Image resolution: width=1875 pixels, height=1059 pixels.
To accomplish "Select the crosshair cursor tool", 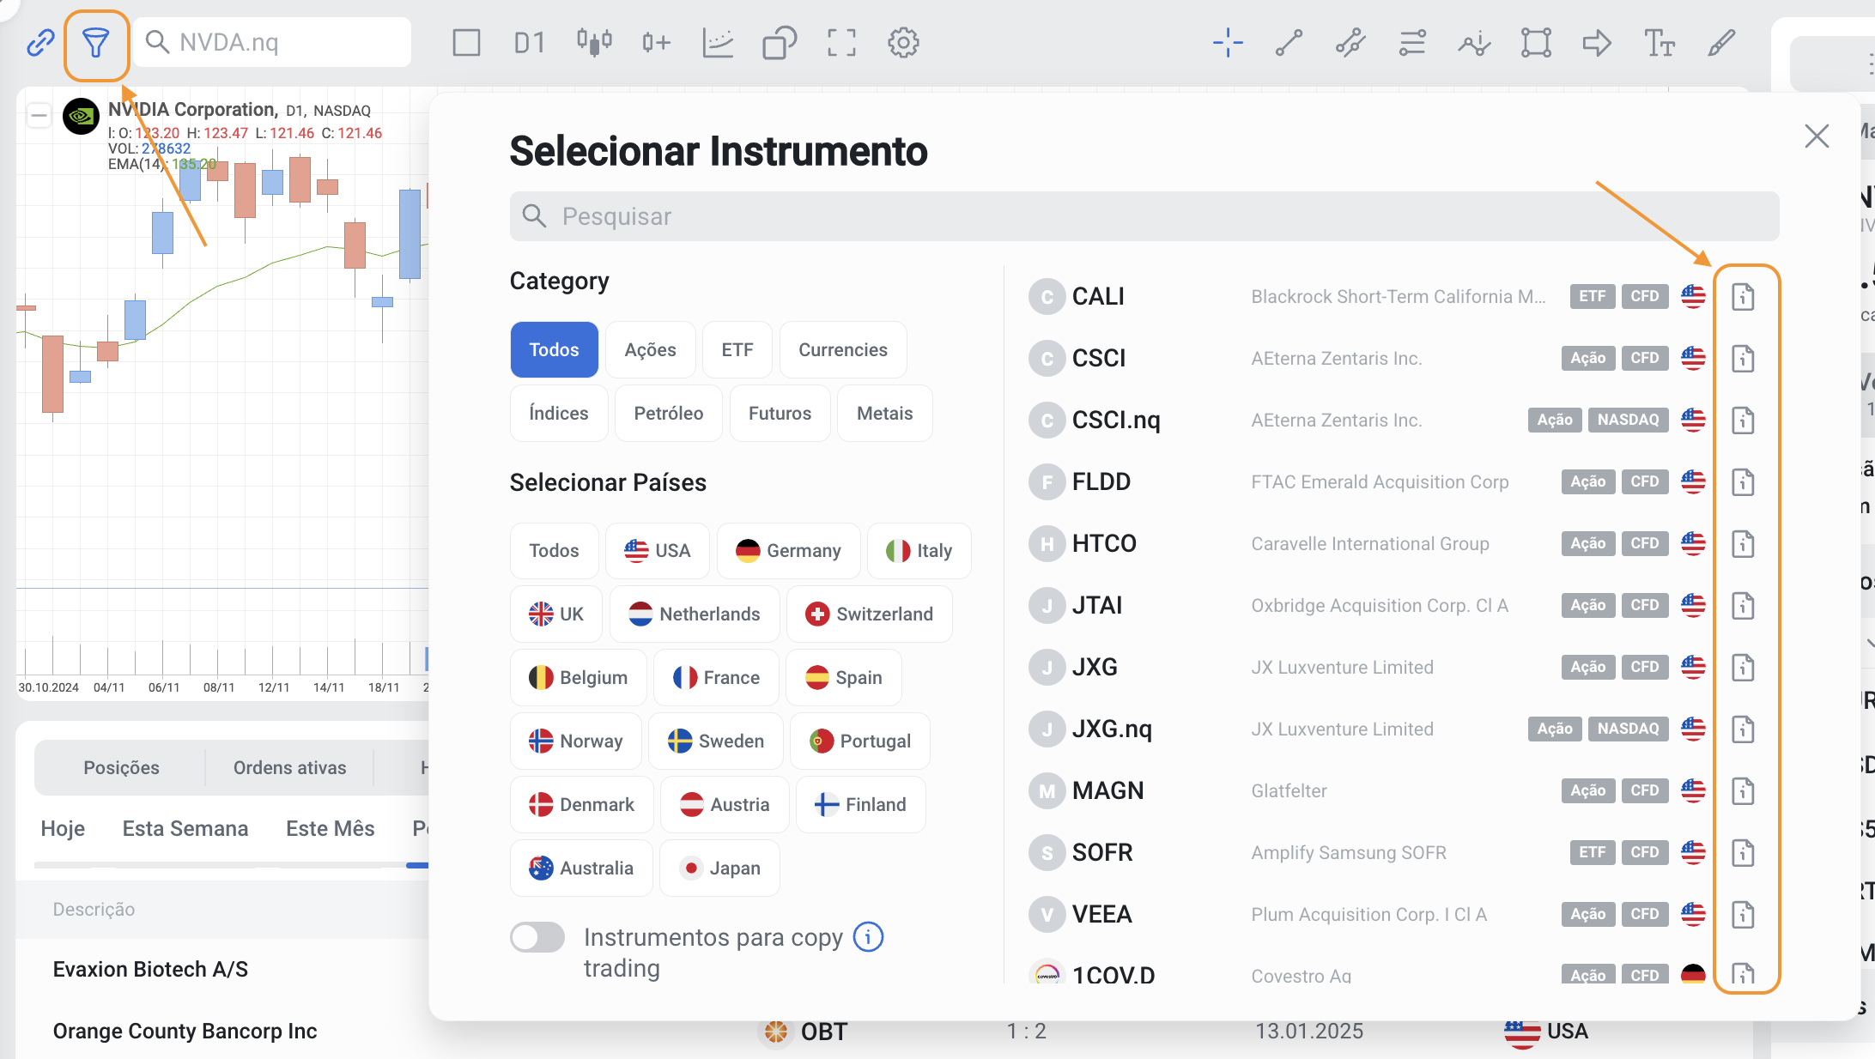I will tap(1228, 43).
